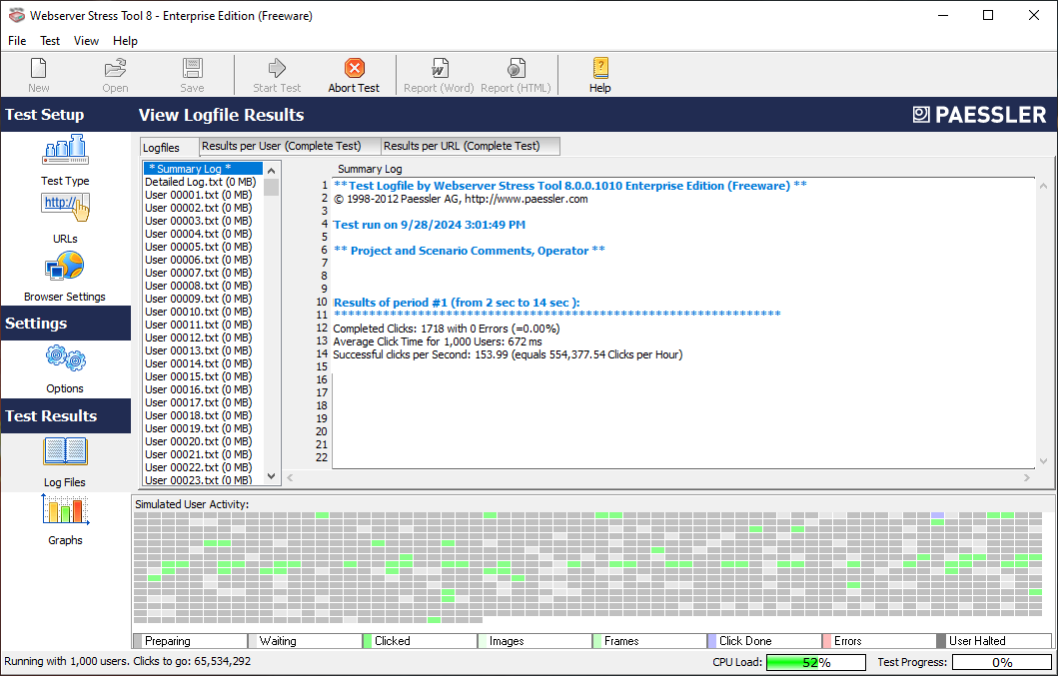This screenshot has width=1058, height=676.
Task: Abort the running test
Action: point(353,72)
